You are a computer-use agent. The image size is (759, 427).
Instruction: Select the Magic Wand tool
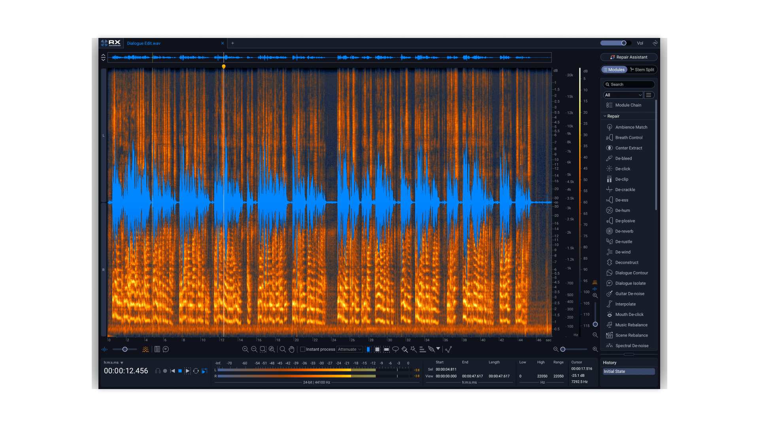[x=413, y=349]
